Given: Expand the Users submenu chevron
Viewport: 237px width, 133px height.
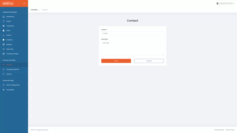Looking at the screenshot, I should click(x=25, y=31).
